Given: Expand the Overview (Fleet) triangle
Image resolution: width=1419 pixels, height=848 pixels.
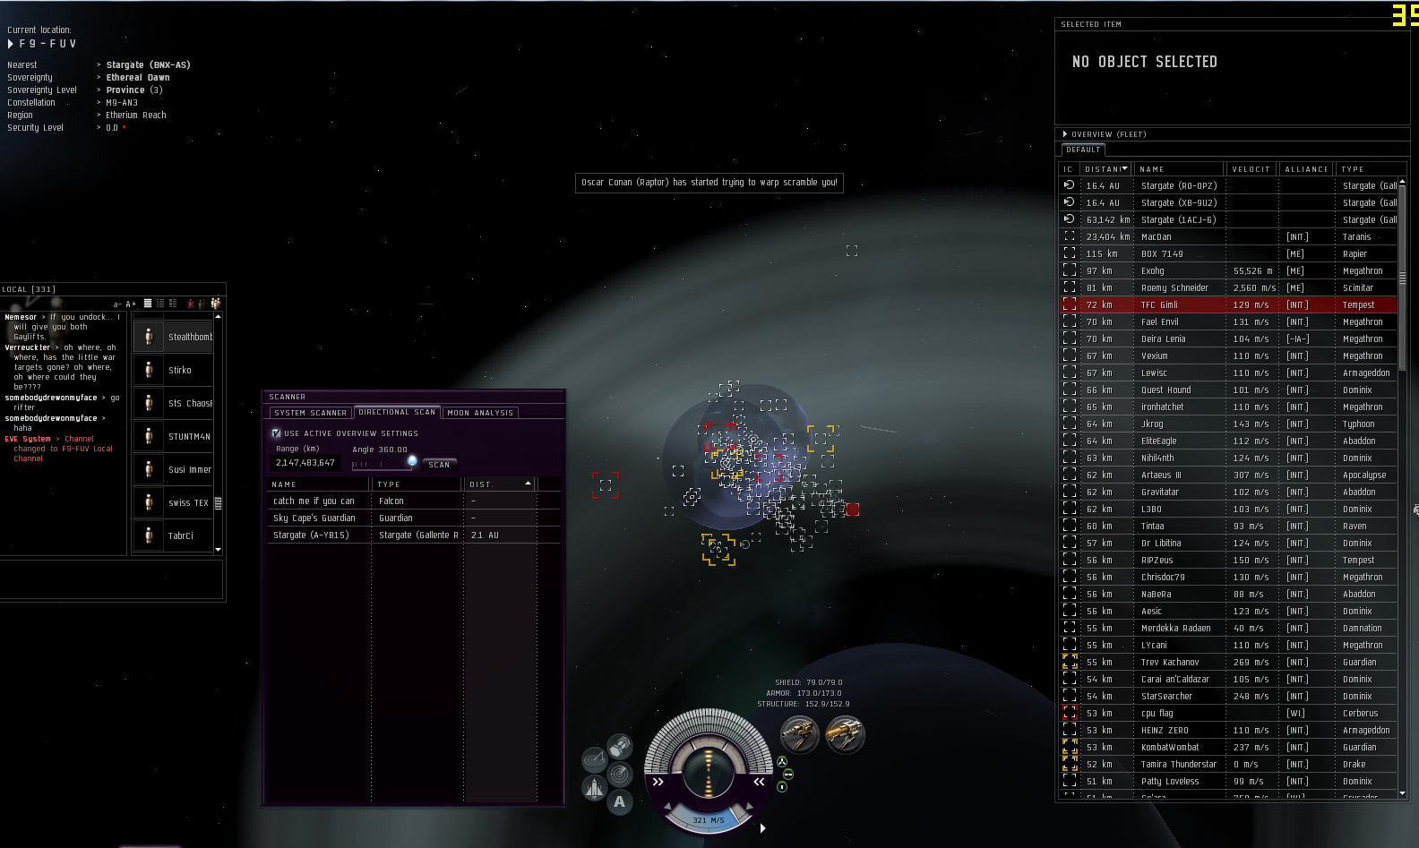Looking at the screenshot, I should point(1065,134).
